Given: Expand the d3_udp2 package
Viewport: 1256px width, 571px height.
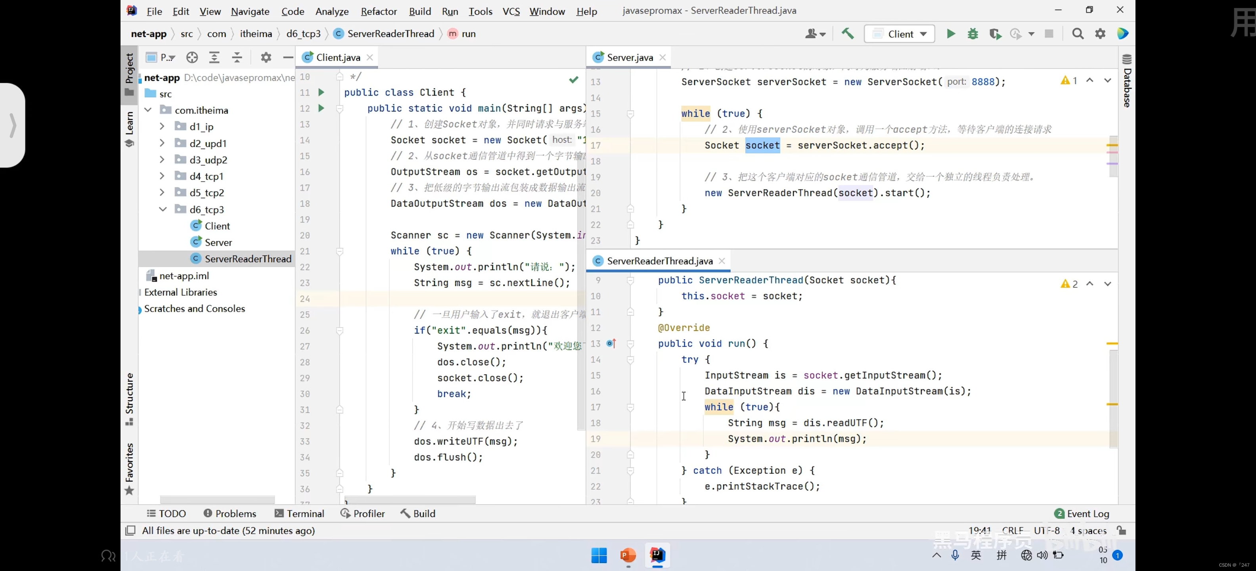Looking at the screenshot, I should click(162, 159).
